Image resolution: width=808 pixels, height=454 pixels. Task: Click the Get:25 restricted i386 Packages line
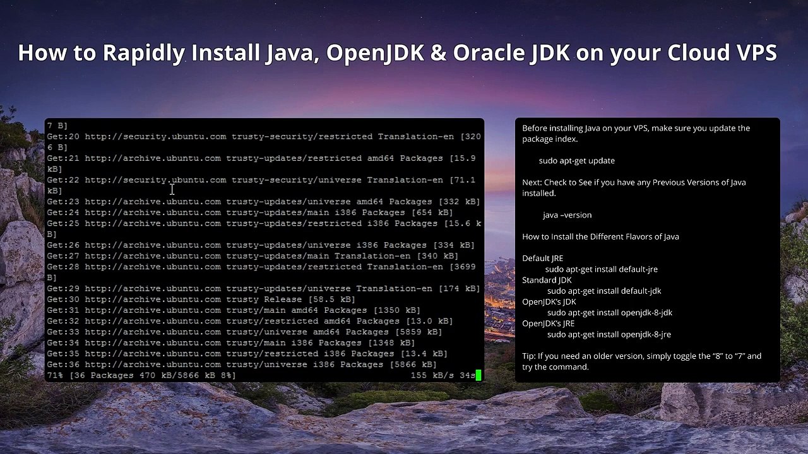(x=264, y=228)
